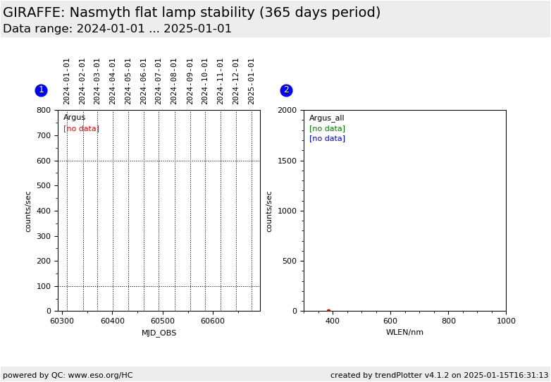Click the 'Argus' legend label in plot 1
551x382 pixels.
(74, 118)
